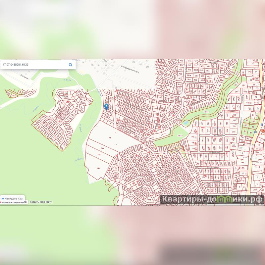This screenshot has height=265, width=265.
Task: Click the red Yandex logo in bottom corner
Action: click(x=1, y=202)
